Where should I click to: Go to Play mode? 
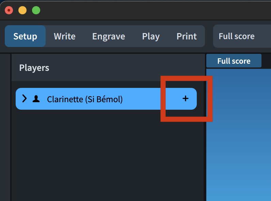coord(151,36)
